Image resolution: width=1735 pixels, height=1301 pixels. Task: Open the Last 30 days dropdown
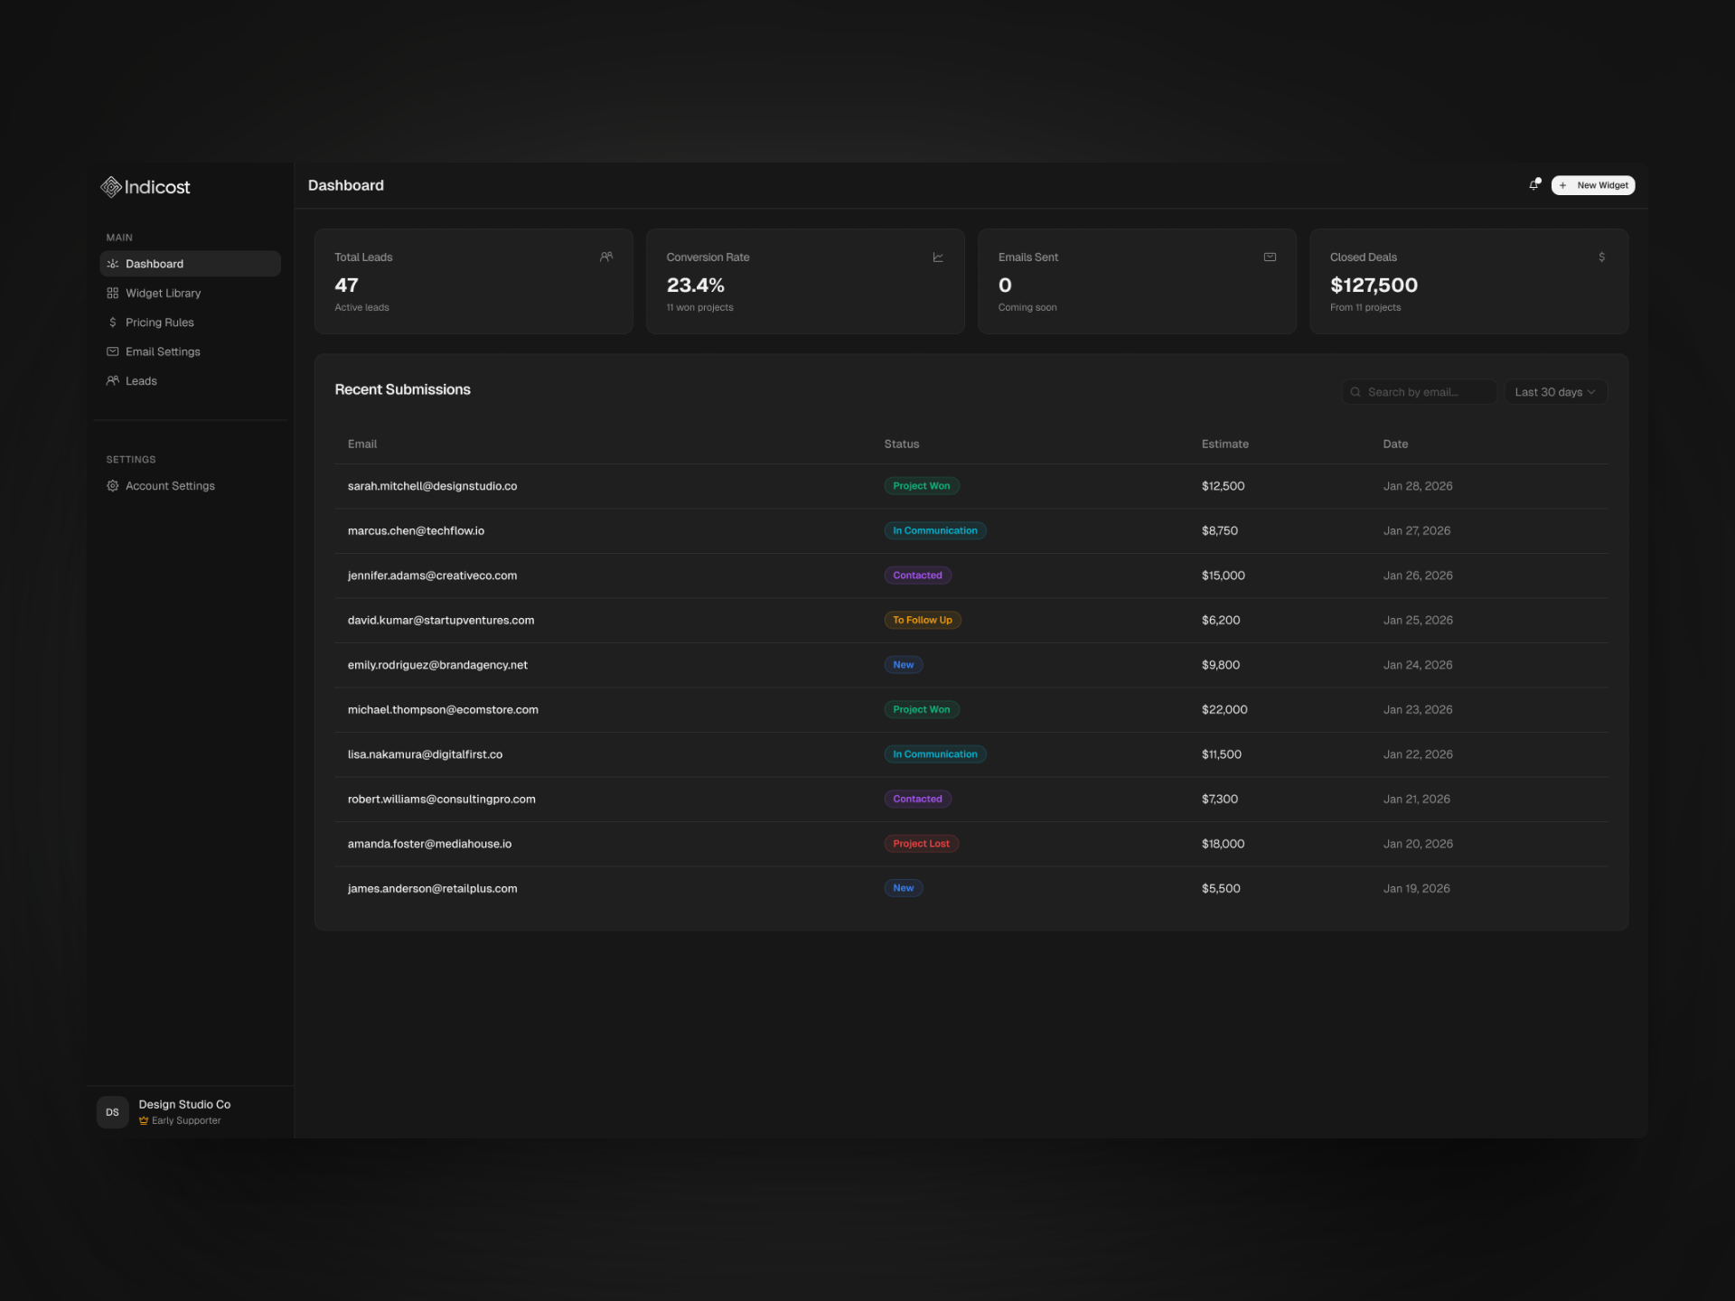pos(1555,391)
